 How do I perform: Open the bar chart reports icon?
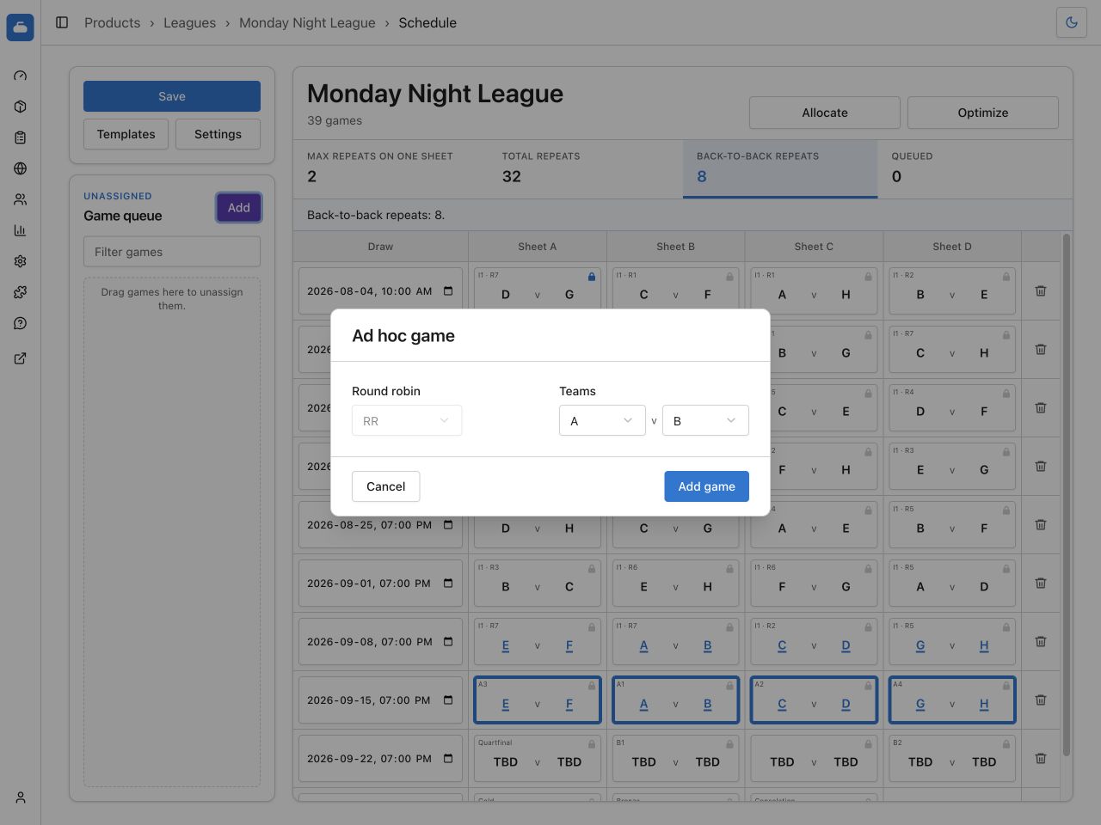click(21, 230)
